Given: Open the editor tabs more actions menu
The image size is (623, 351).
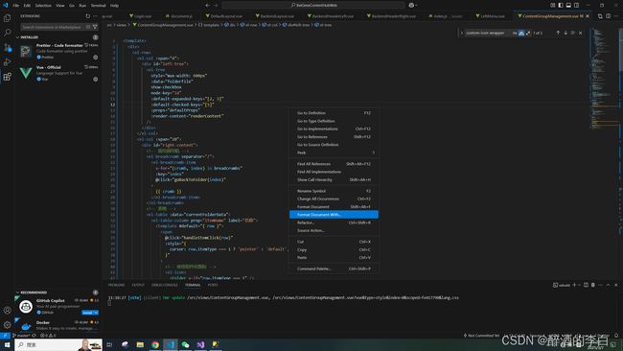Looking at the screenshot, I should (x=616, y=16).
